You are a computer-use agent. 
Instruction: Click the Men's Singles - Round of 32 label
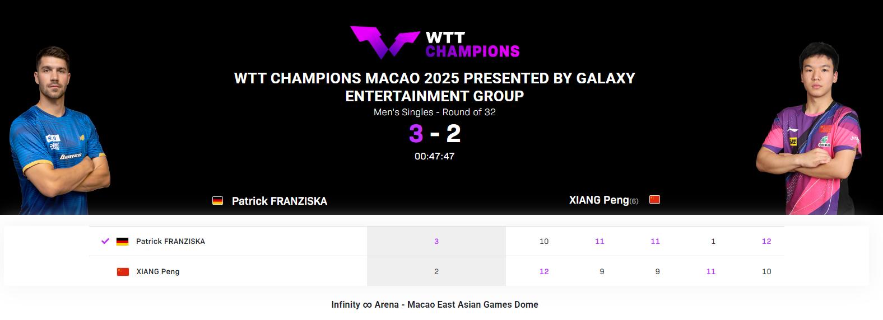tap(435, 112)
